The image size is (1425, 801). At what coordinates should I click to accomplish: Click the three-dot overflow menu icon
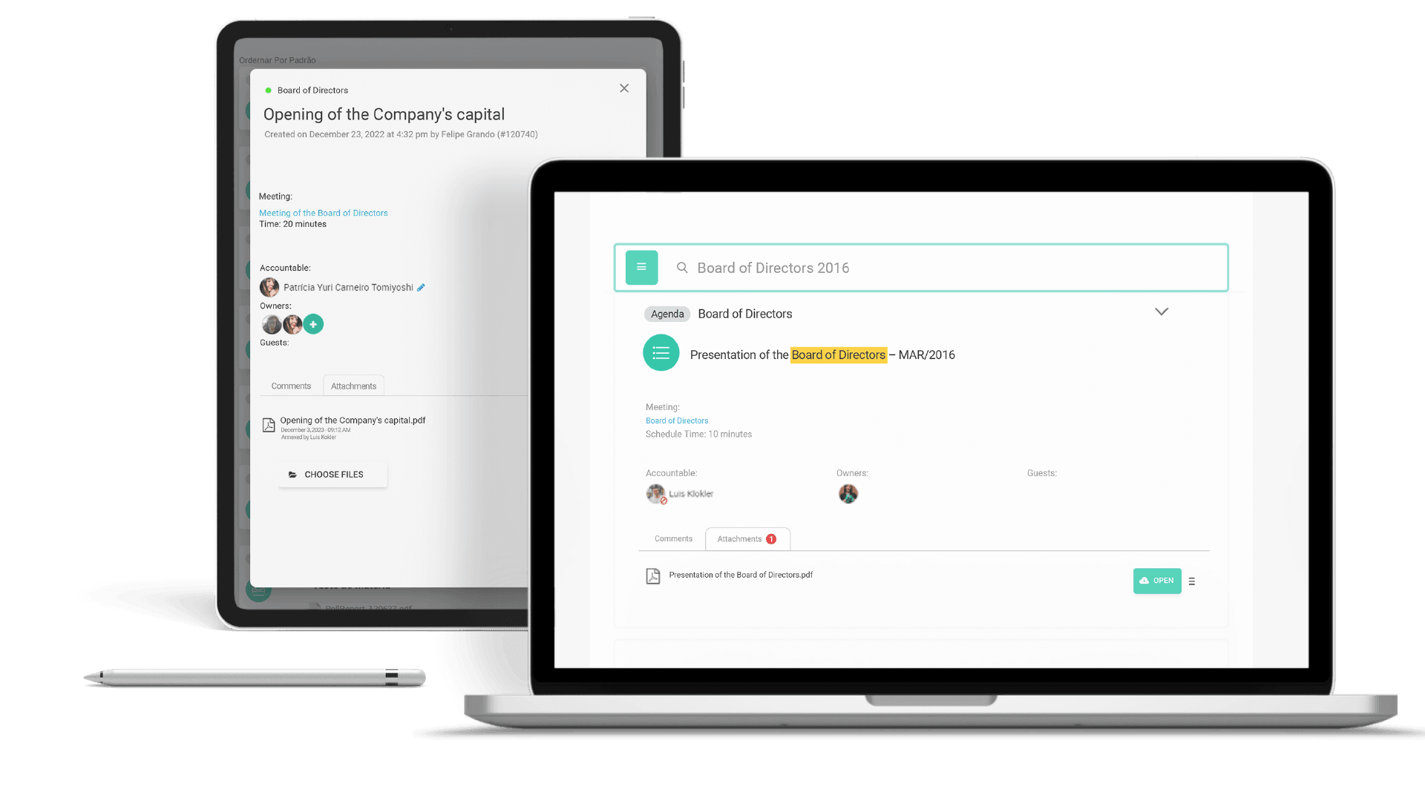1192,580
